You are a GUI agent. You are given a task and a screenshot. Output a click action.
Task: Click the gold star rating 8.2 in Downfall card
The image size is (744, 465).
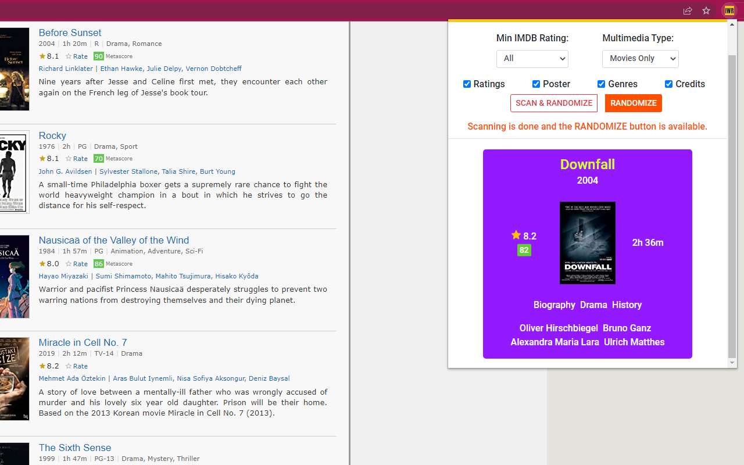(x=524, y=236)
